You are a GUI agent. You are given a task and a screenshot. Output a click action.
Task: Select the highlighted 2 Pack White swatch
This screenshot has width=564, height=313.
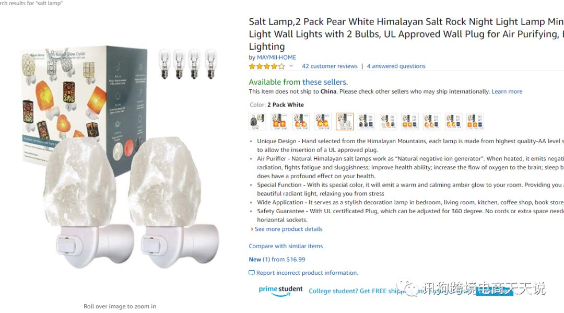pos(345,122)
